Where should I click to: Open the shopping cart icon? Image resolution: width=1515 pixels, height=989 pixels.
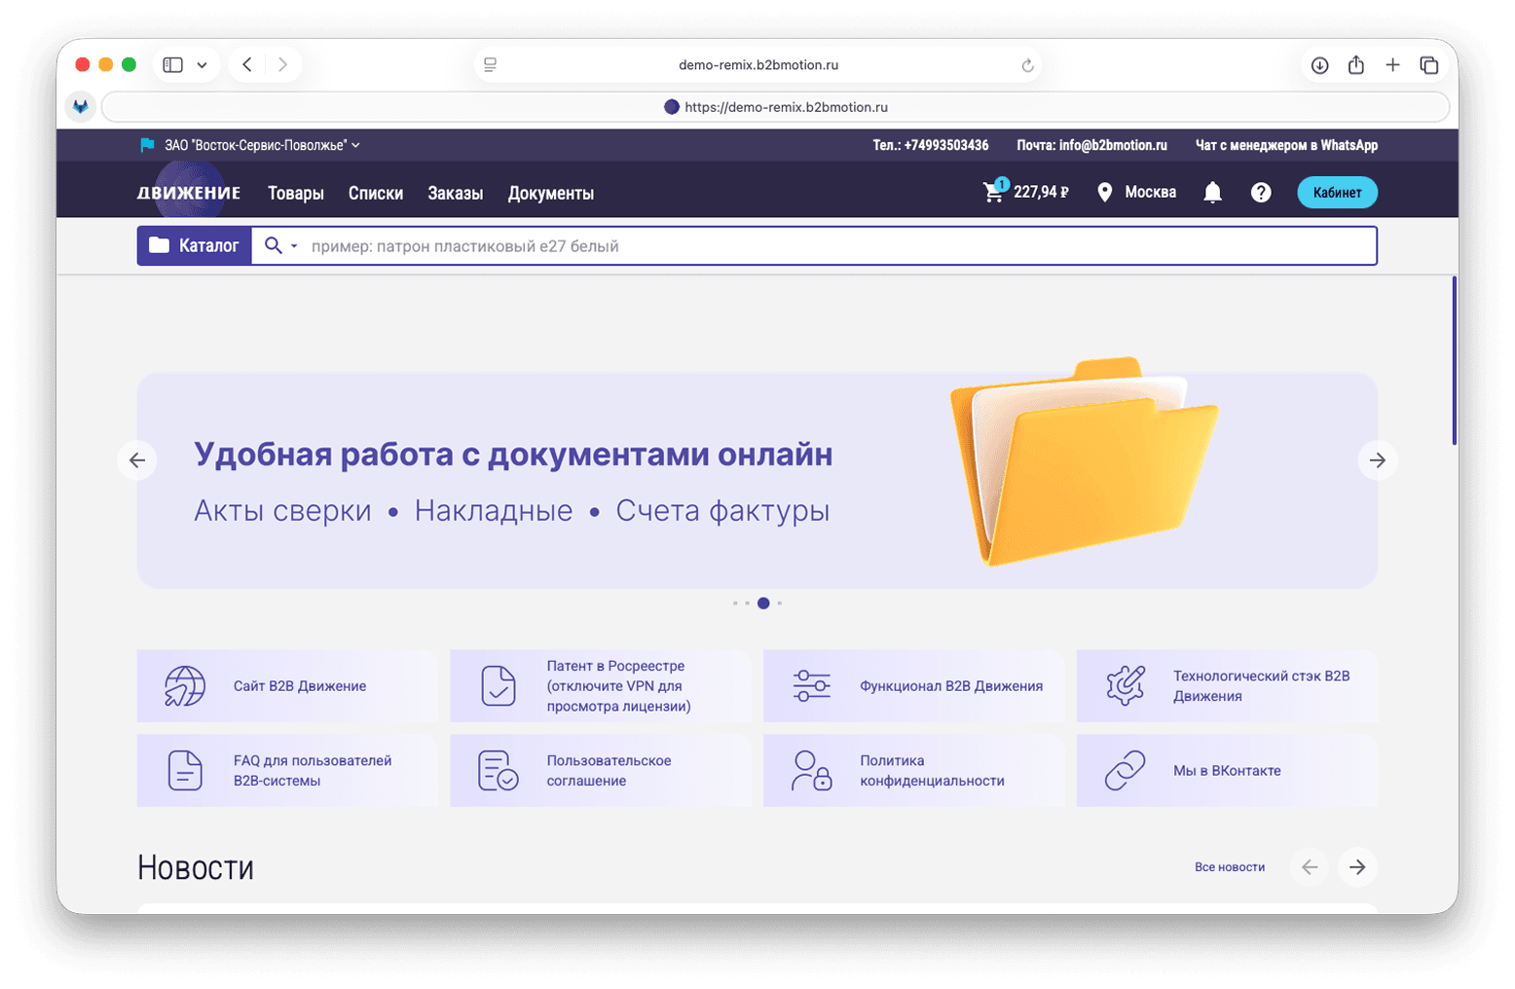[993, 192]
